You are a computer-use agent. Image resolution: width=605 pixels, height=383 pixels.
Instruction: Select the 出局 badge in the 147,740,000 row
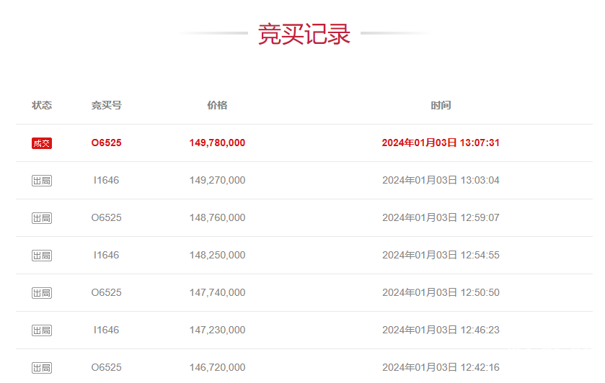tap(42, 293)
